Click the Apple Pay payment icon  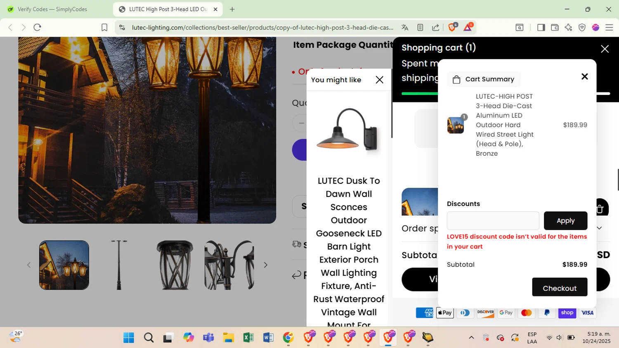(445, 313)
